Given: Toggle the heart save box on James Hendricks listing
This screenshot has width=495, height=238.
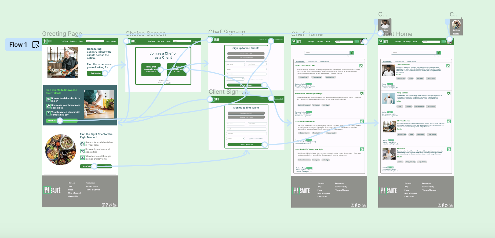Looking at the screenshot, I should point(448,66).
